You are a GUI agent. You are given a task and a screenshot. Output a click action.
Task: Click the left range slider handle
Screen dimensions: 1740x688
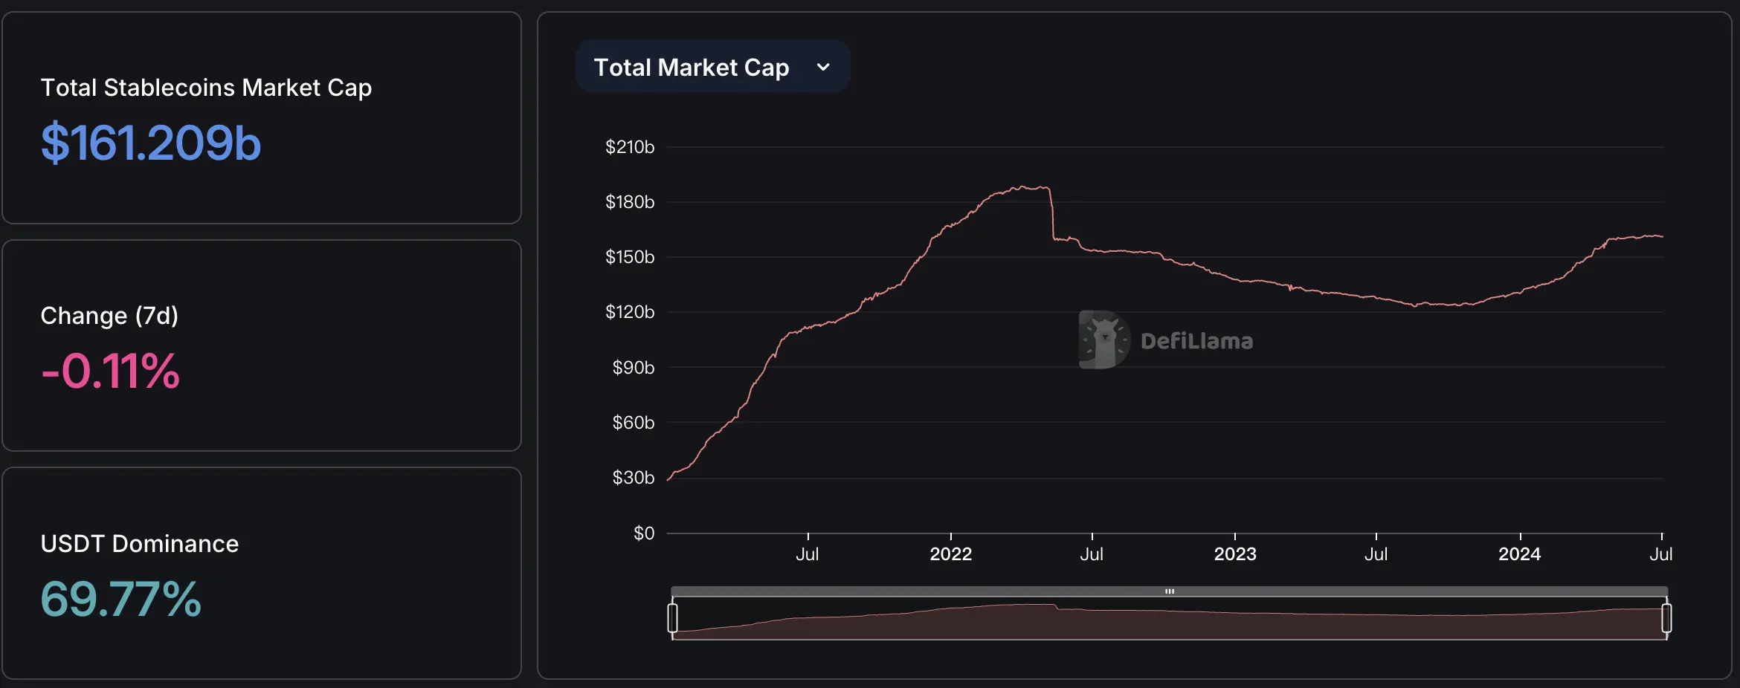[x=672, y=618]
